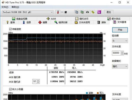Open 磁盘监视器 tab
The height and width of the screenshot is (100, 132).
(20, 18)
